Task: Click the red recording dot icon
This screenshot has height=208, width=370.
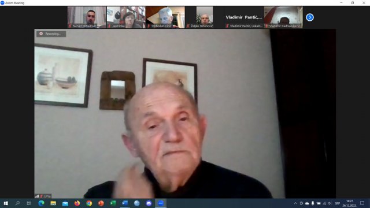Action: (x=41, y=34)
